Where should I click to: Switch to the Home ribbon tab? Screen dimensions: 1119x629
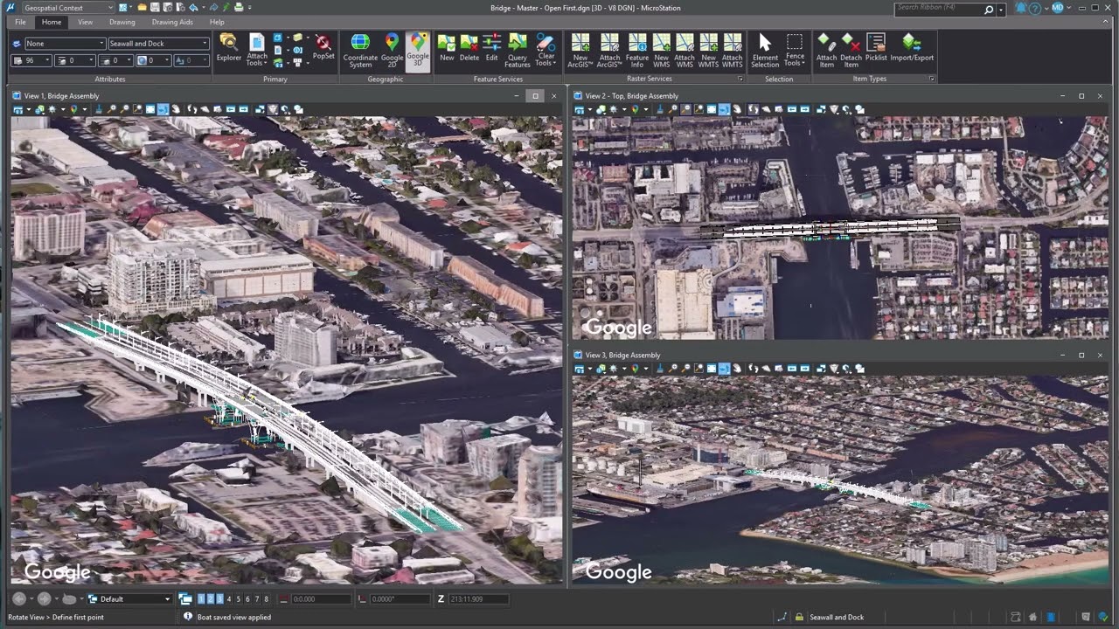pos(52,22)
